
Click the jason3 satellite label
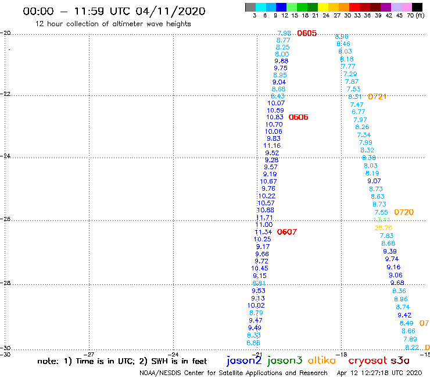[x=285, y=361]
